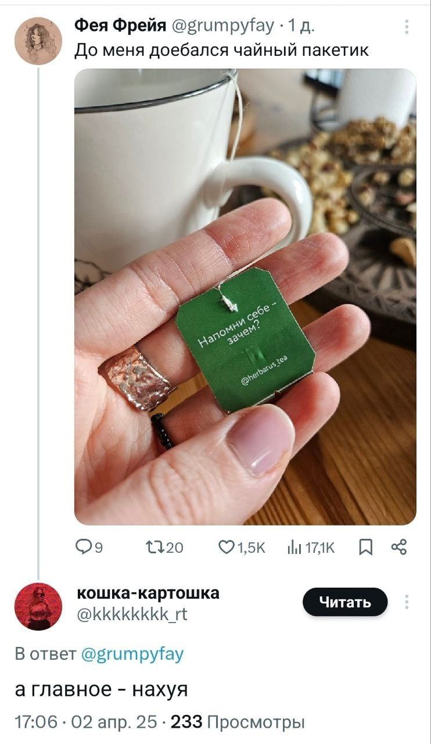Screen dimensions: 431x744
Task: Click the blue @grumpyfay mention in reply
Action: click(x=132, y=654)
